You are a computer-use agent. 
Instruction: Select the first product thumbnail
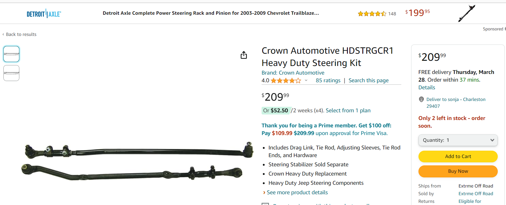[x=11, y=54]
